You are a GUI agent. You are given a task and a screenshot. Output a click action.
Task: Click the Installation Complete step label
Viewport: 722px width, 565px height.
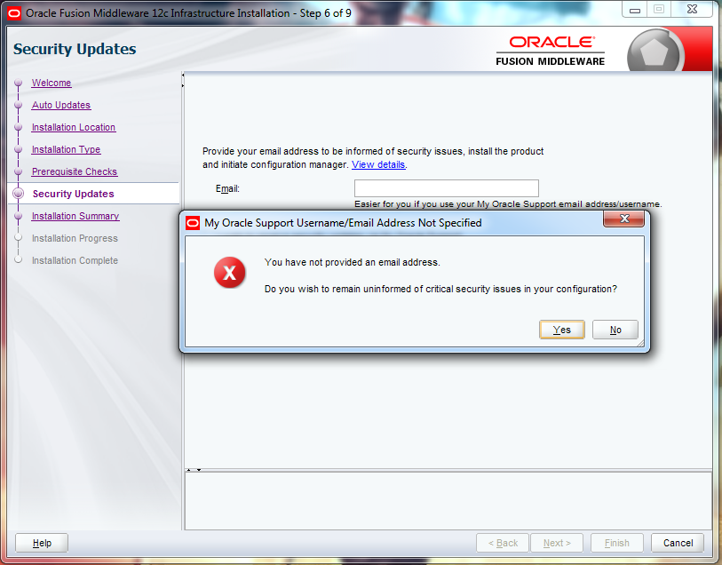(x=75, y=260)
